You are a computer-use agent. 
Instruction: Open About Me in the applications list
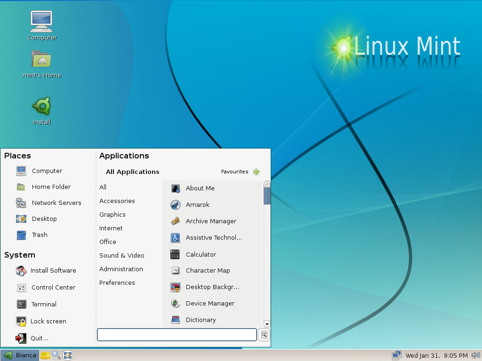[193, 188]
